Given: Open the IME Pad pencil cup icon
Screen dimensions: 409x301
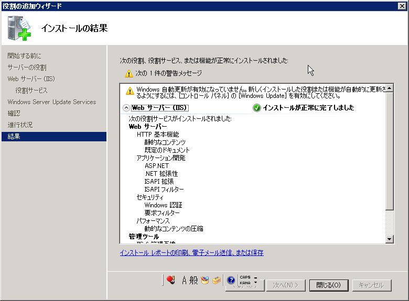Looking at the screenshot, I should point(205,281).
